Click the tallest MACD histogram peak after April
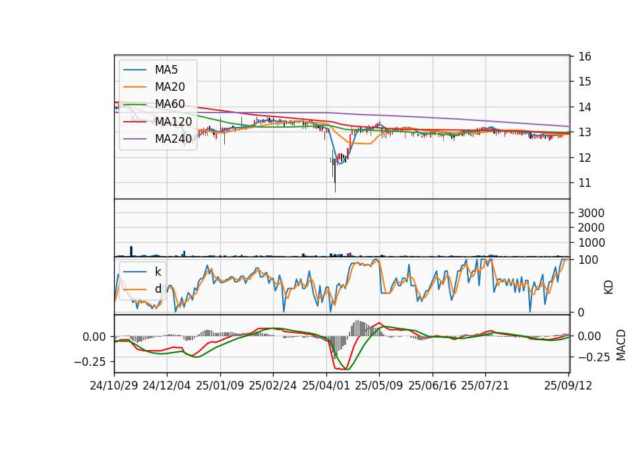Image resolution: width=633 pixels, height=454 pixels. 357,328
